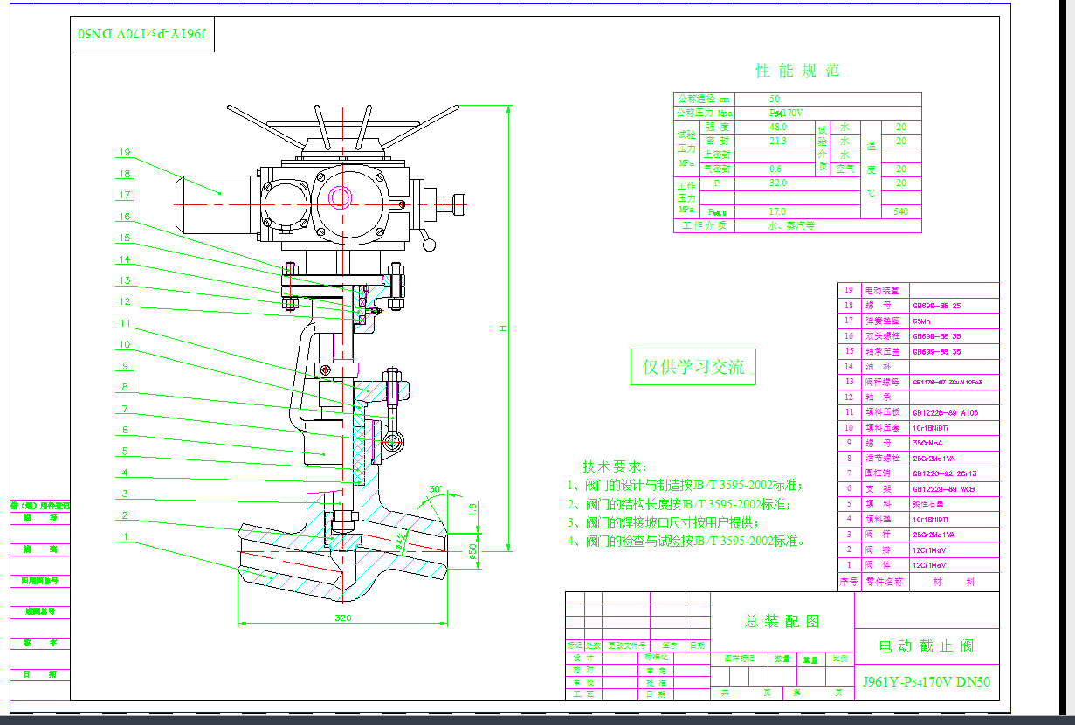Viewport: 1075px width, 725px height.
Task: Select the H height dimension label
Action: tap(502, 328)
